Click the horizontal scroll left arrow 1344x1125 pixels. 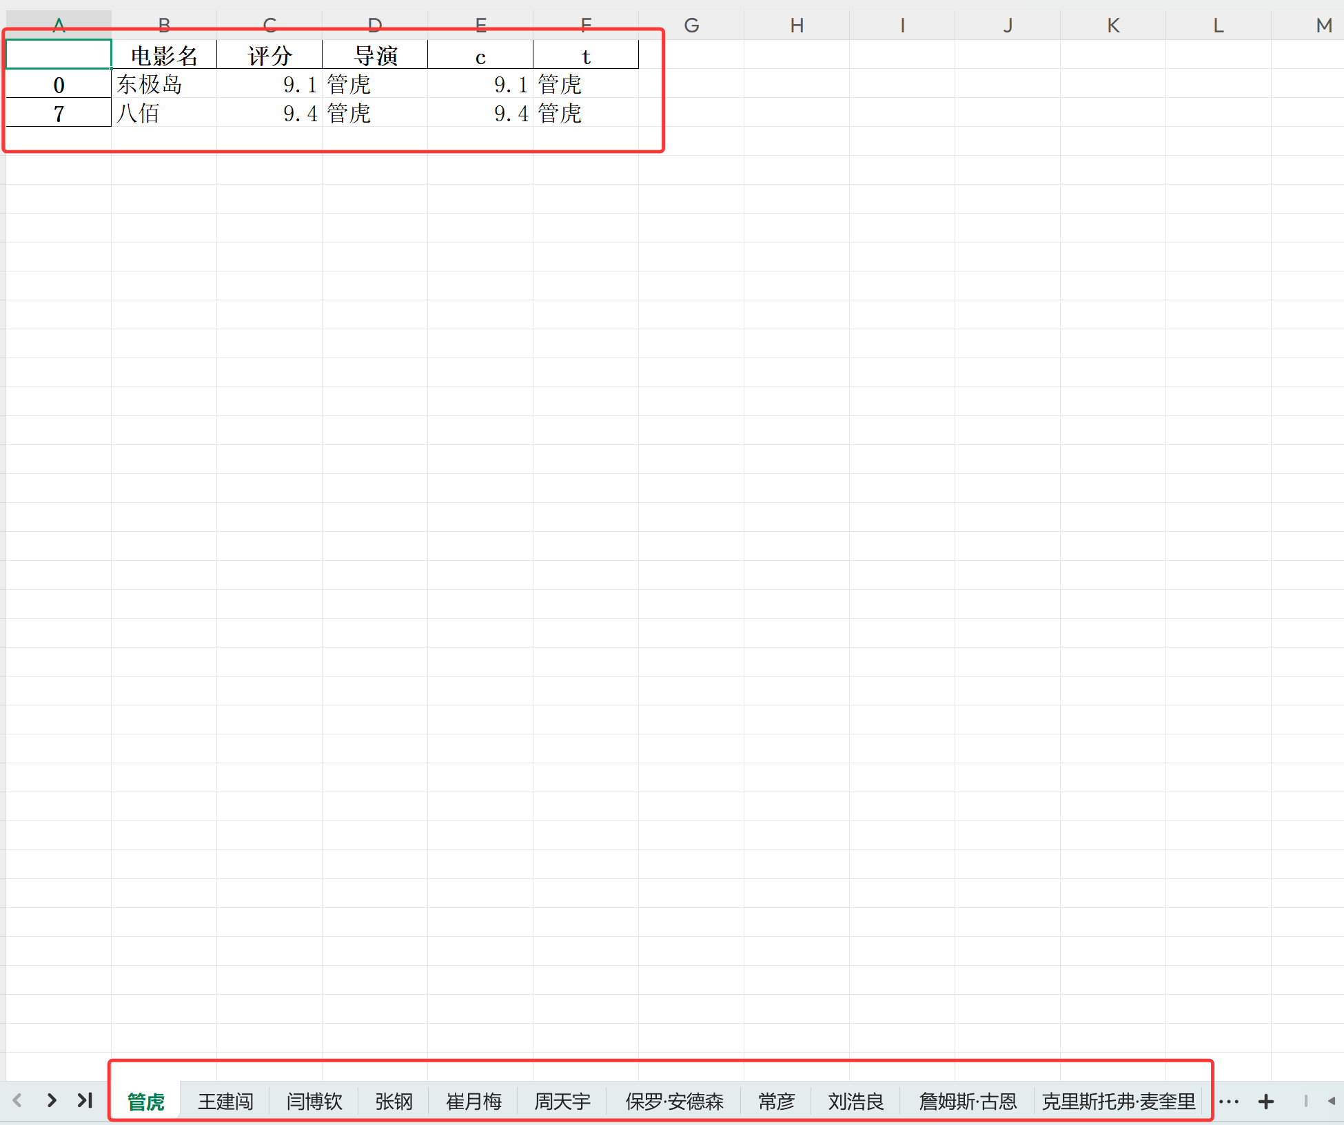coord(1331,1101)
